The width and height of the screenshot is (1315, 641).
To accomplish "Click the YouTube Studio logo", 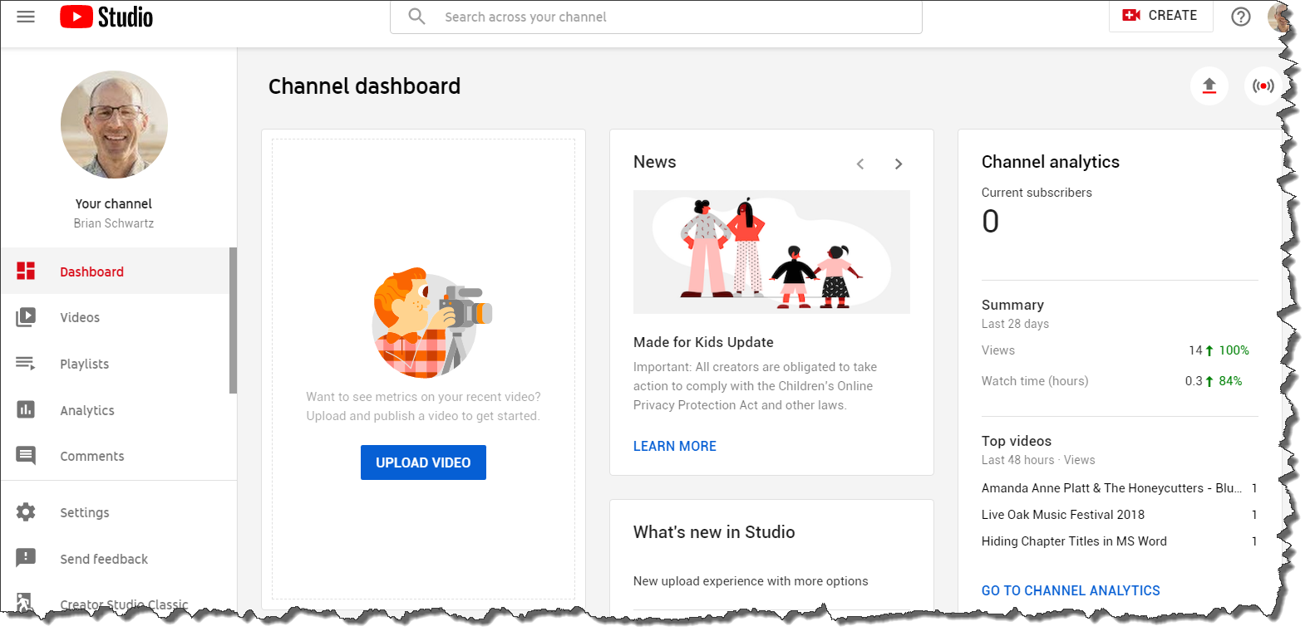I will tap(106, 17).
